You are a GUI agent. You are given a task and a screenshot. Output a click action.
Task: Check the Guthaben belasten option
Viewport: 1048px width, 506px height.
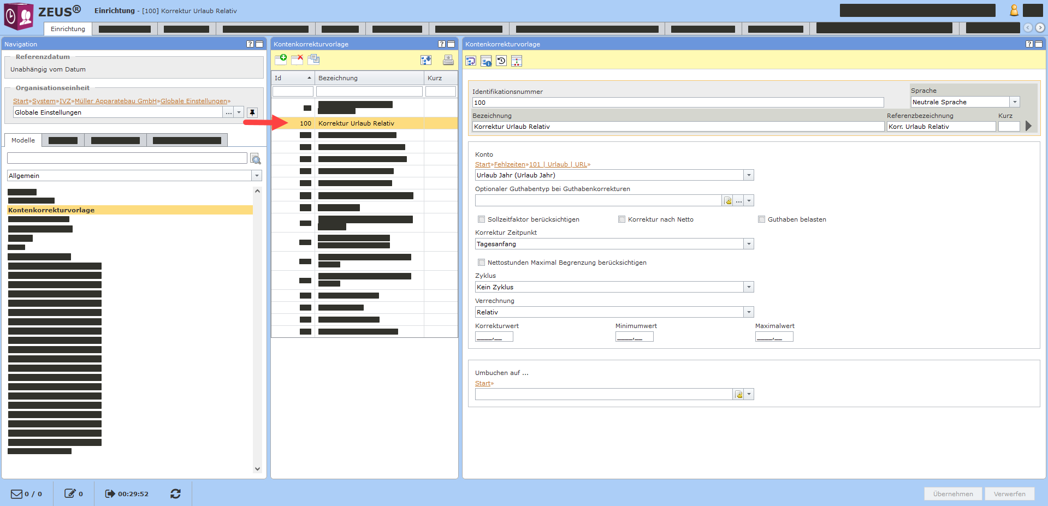click(x=761, y=219)
